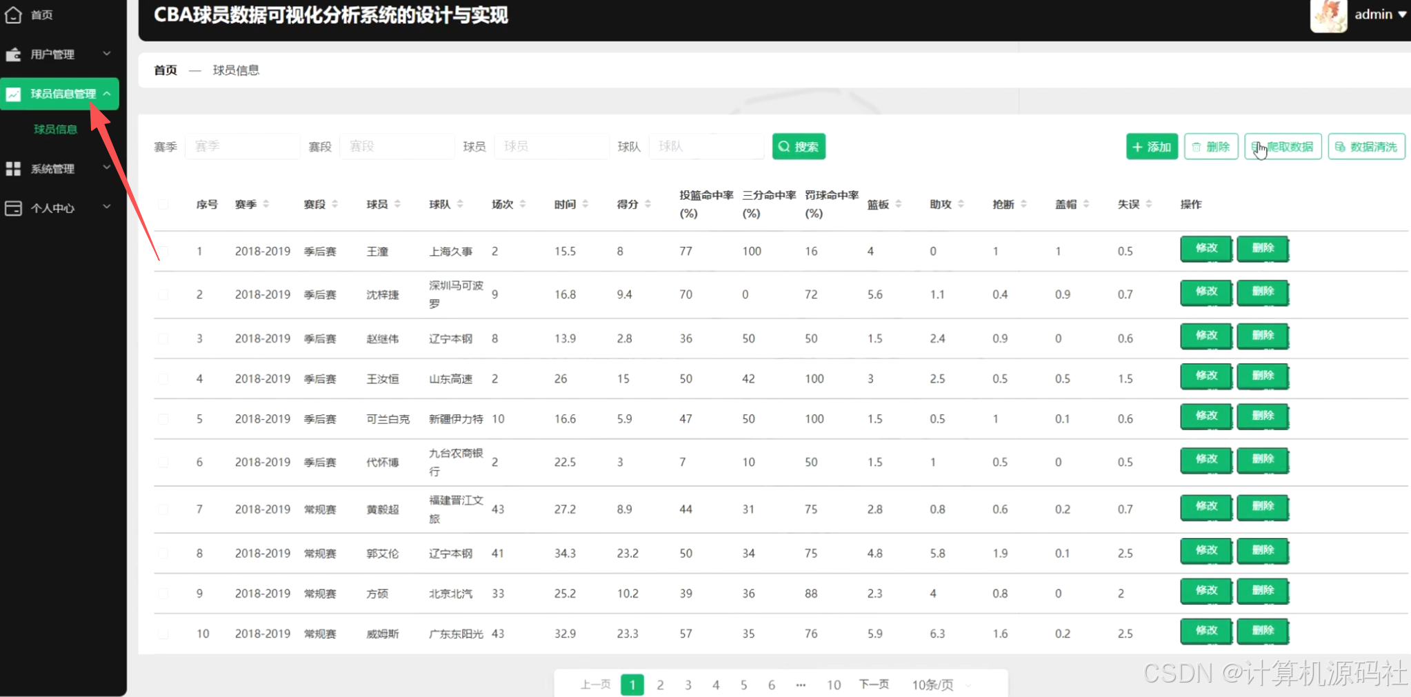This screenshot has width=1411, height=697.
Task: Click 修改 for player 方硕
Action: click(1206, 591)
